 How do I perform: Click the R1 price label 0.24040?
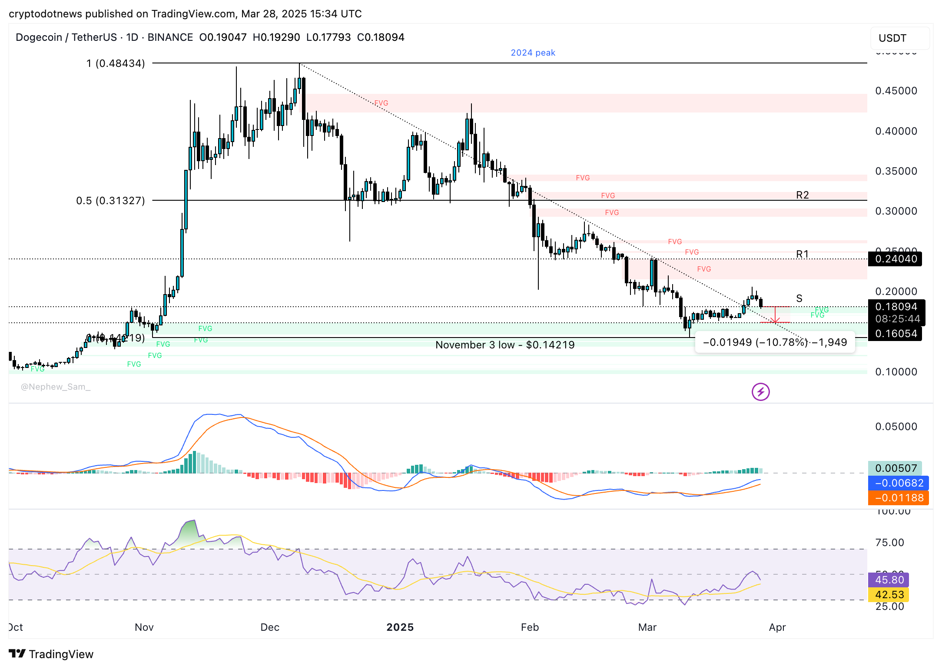895,259
